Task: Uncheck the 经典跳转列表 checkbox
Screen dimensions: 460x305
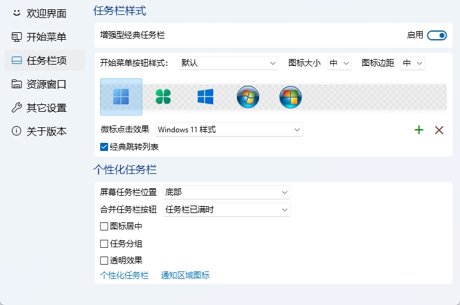Action: point(104,147)
